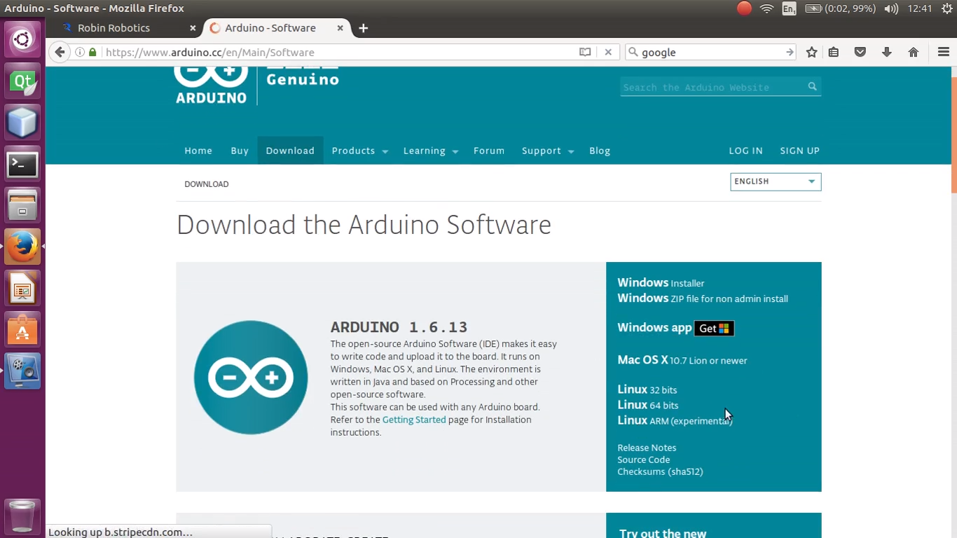Click the SIGN UP link
The height and width of the screenshot is (538, 957).
(799, 151)
